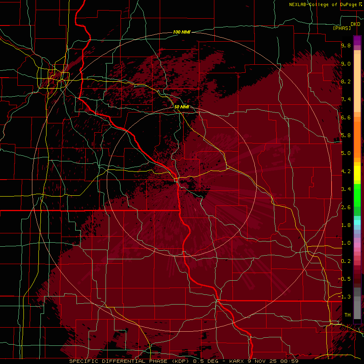The image size is (364, 364).
Task: Click the 50 NMI range ring label
Action: point(182,107)
